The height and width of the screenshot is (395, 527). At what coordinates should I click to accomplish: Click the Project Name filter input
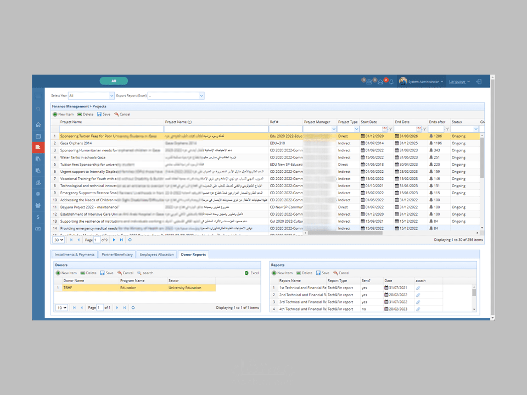coord(111,129)
